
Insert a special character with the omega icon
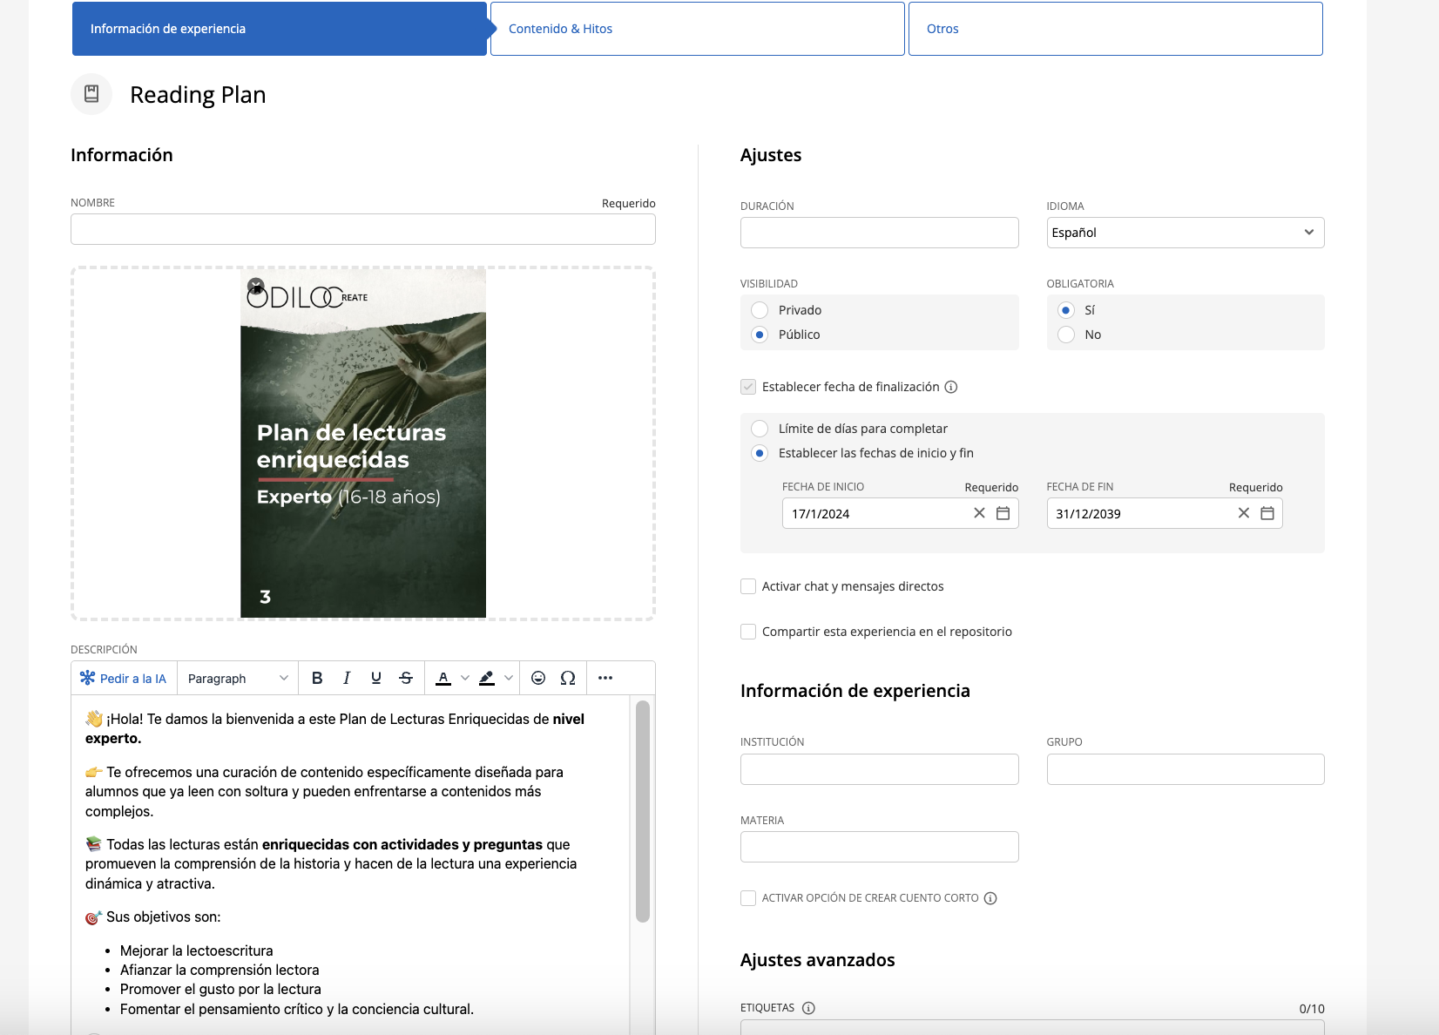pyautogui.click(x=568, y=679)
